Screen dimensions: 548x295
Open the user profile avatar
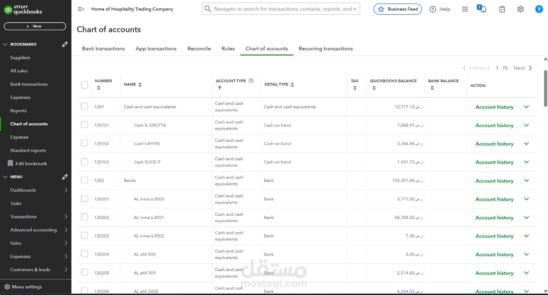click(539, 9)
